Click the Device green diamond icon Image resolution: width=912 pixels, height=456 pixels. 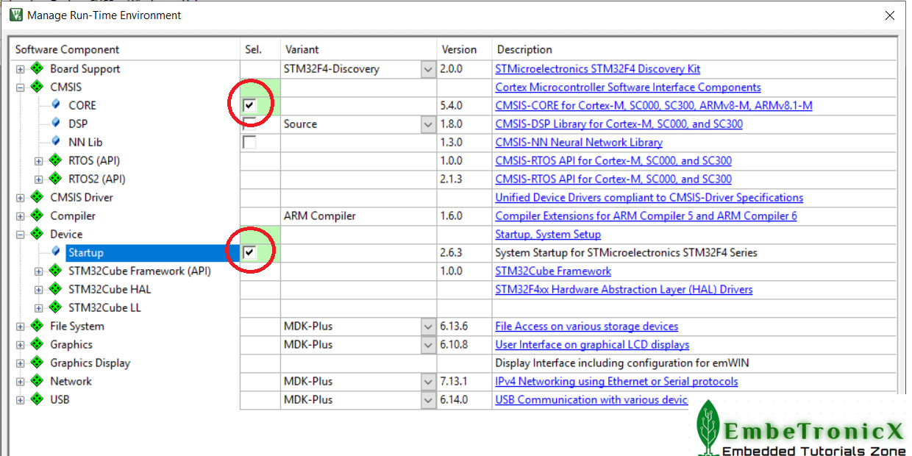point(38,234)
